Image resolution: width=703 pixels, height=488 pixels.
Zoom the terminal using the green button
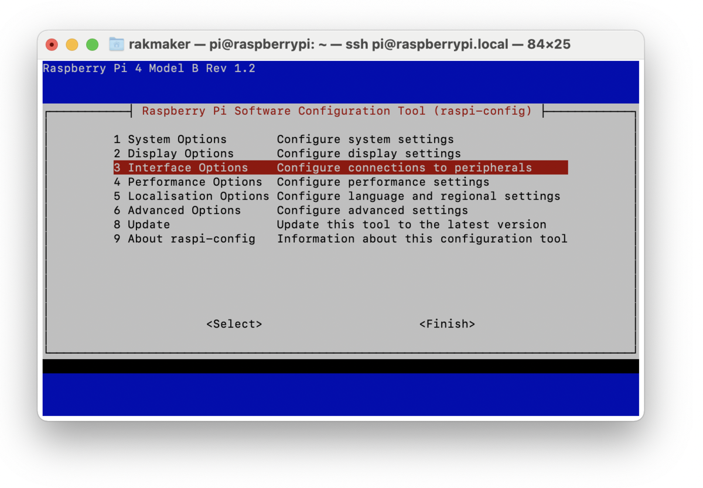tap(92, 45)
